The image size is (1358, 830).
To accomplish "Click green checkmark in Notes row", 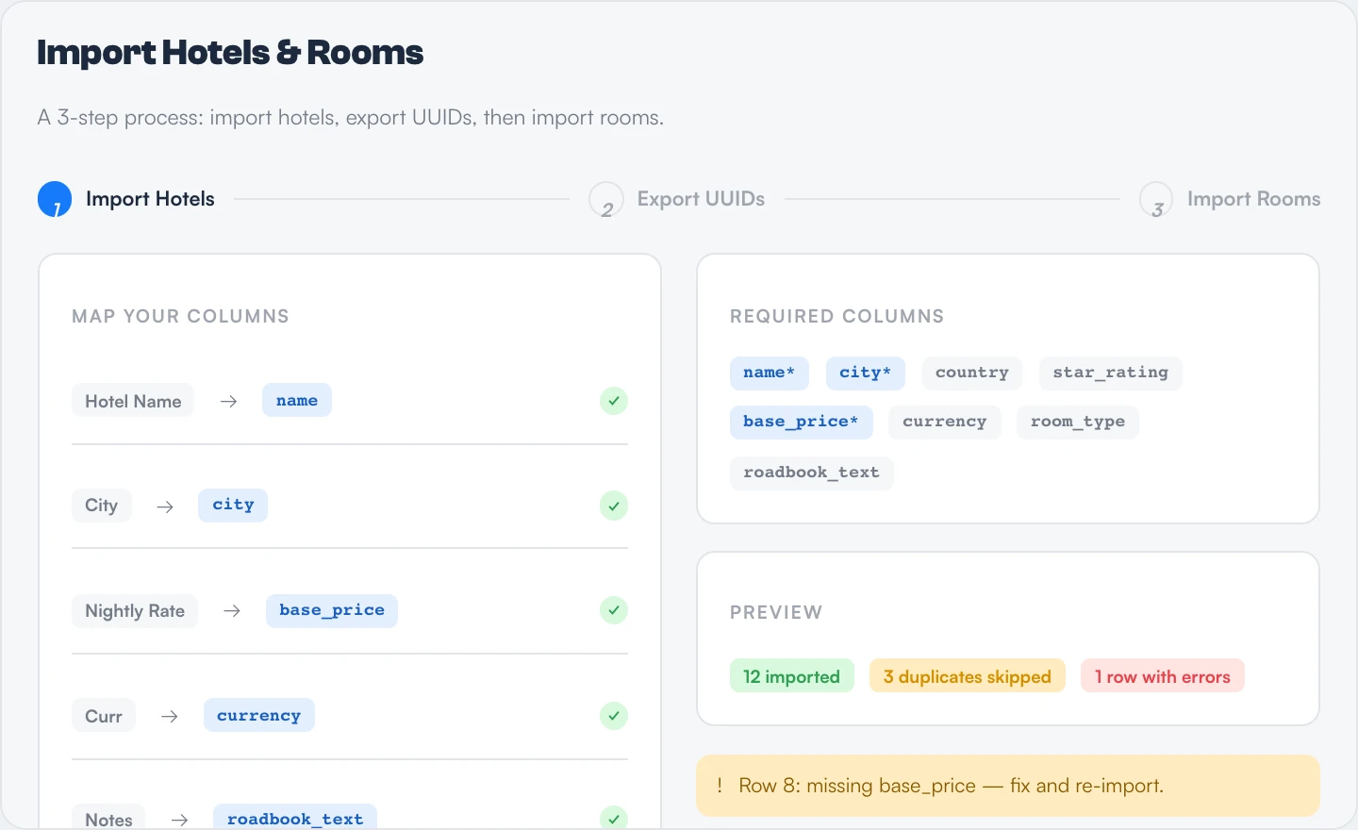I will [614, 819].
